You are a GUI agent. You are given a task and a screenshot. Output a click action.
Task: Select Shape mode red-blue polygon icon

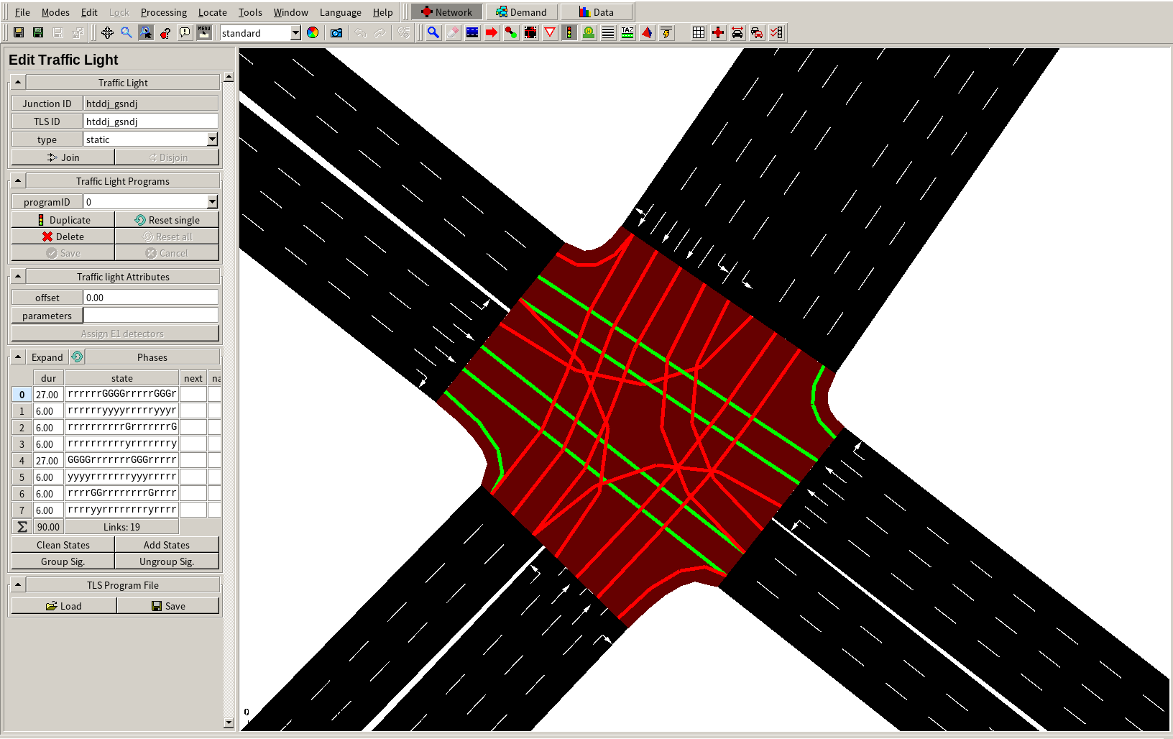[647, 32]
